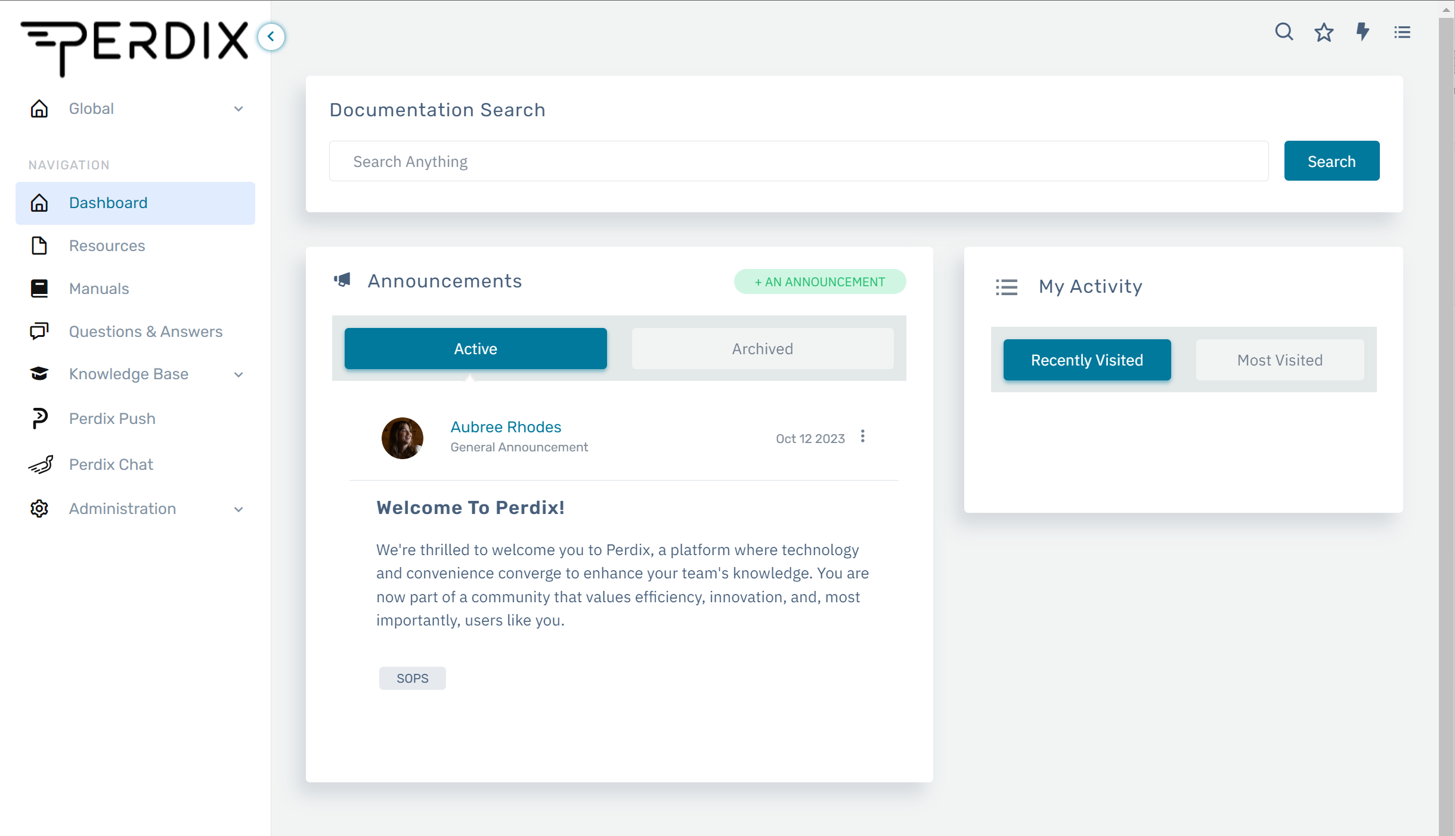Expand the Administration submenu chevron
1455x836 pixels.
239,510
